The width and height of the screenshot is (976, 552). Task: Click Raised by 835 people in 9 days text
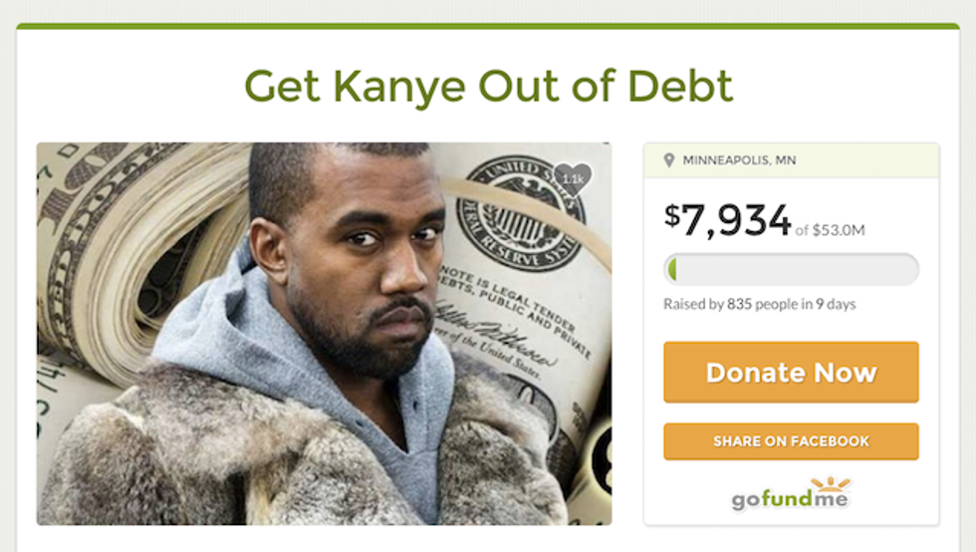[759, 304]
